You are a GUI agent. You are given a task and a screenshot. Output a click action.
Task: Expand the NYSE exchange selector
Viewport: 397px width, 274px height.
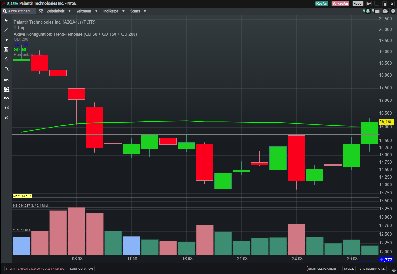point(349,269)
